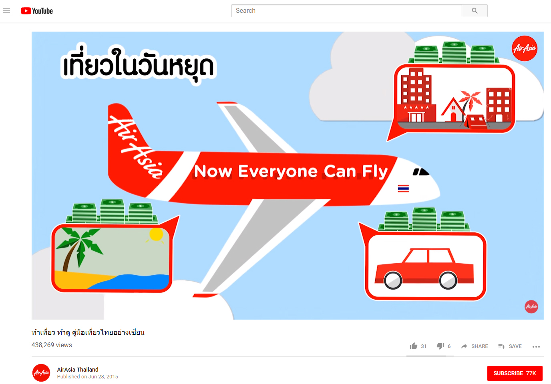Image resolution: width=551 pixels, height=384 pixels.
Task: Click the AirAsia channel avatar
Action: point(41,373)
